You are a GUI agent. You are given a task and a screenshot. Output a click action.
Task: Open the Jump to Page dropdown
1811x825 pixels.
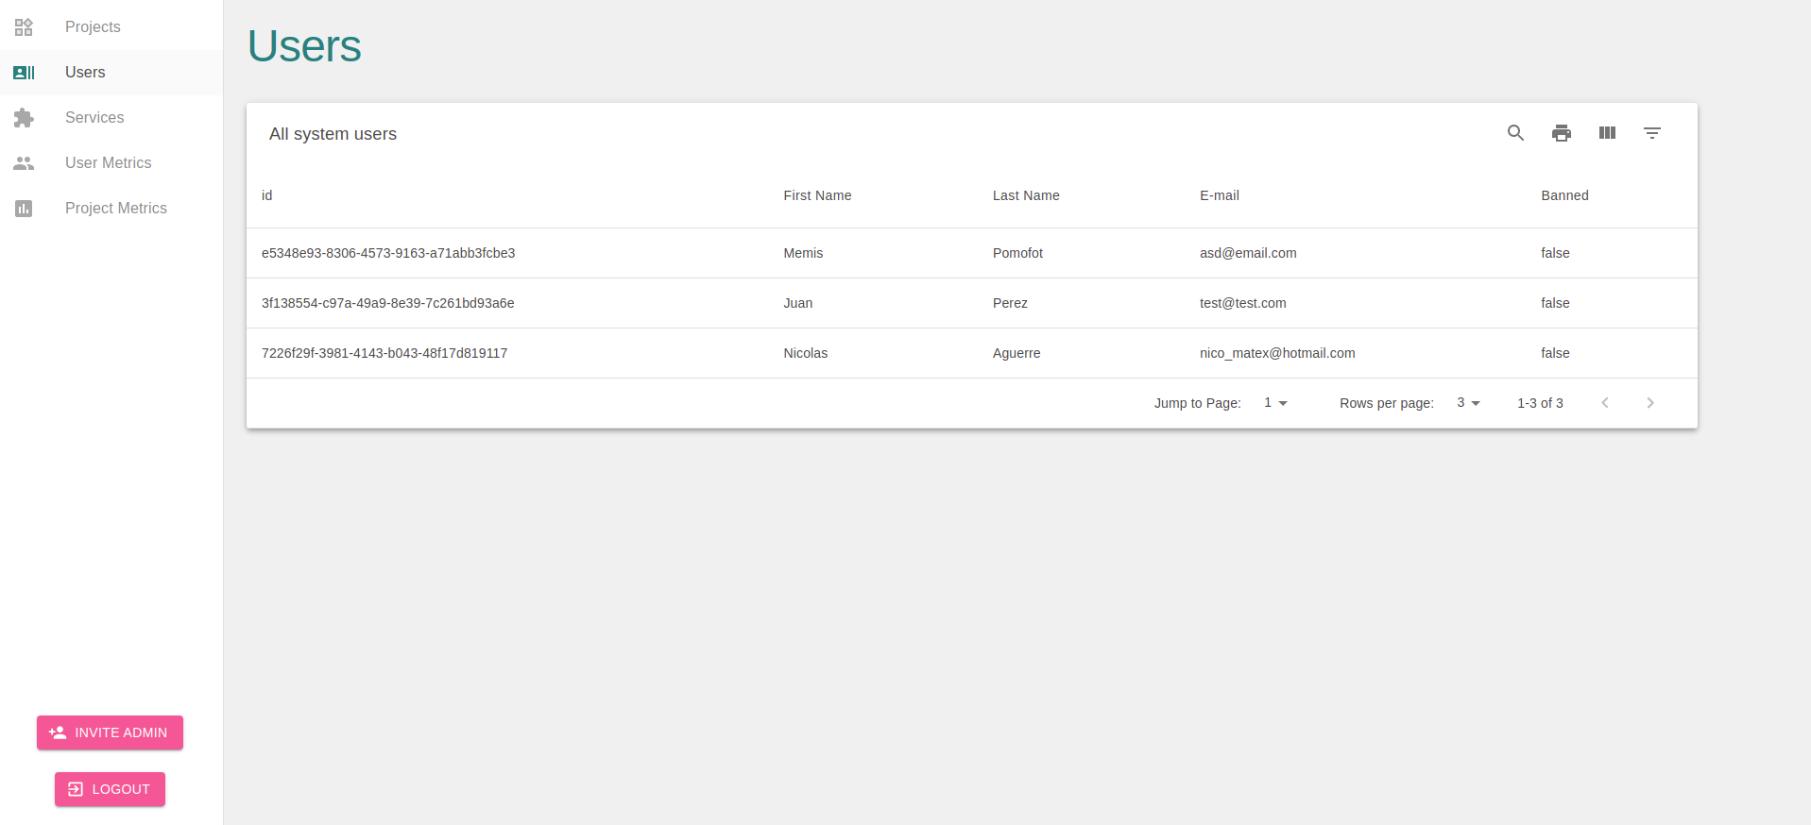[x=1275, y=403]
